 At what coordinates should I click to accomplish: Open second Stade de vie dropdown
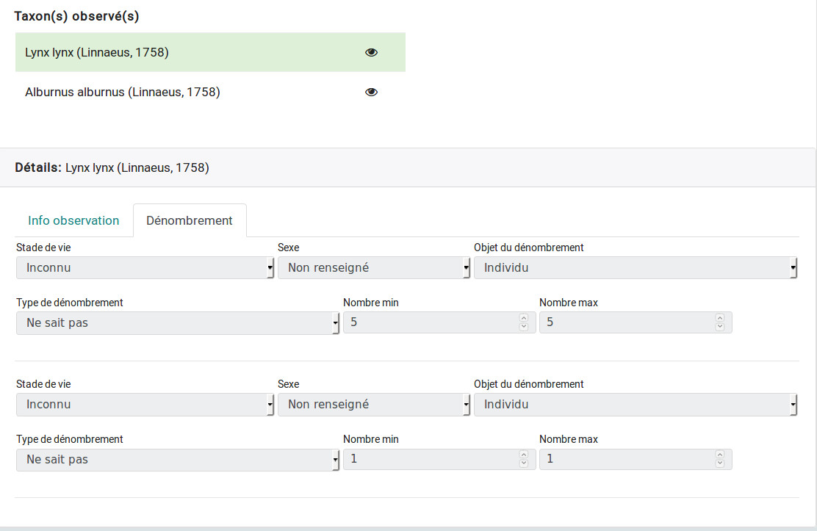145,404
